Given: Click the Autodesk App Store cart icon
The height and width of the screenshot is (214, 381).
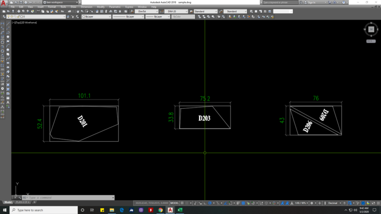Looking at the screenshot, I should pos(330,2).
